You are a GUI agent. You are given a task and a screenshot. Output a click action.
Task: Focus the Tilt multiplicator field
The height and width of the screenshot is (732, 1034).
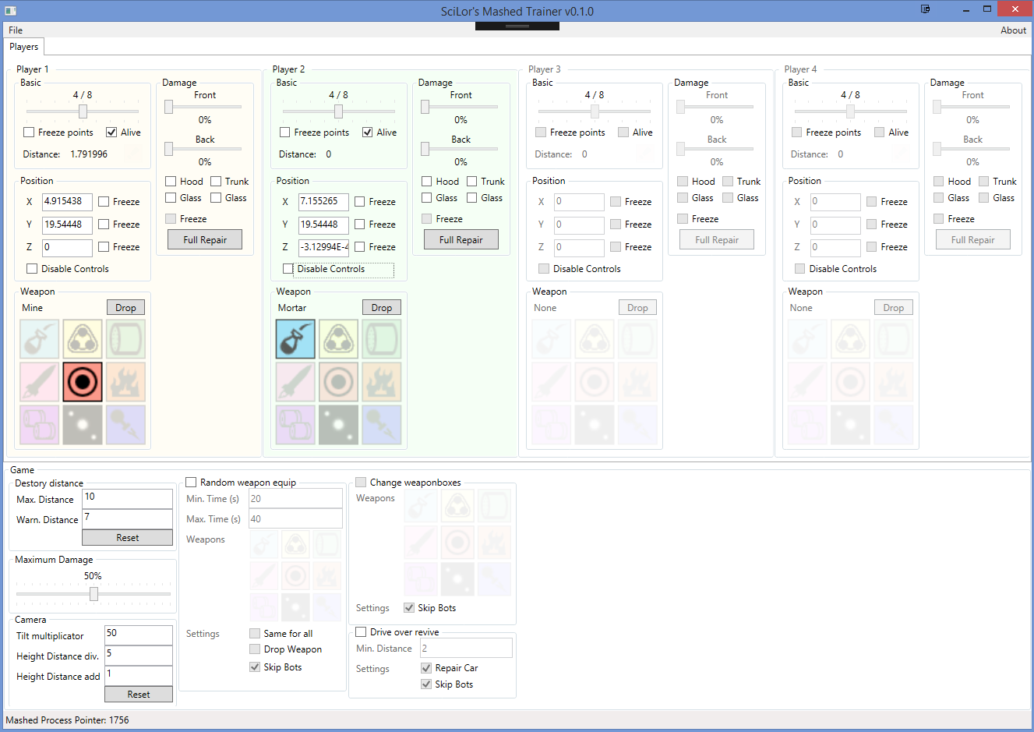139,635
